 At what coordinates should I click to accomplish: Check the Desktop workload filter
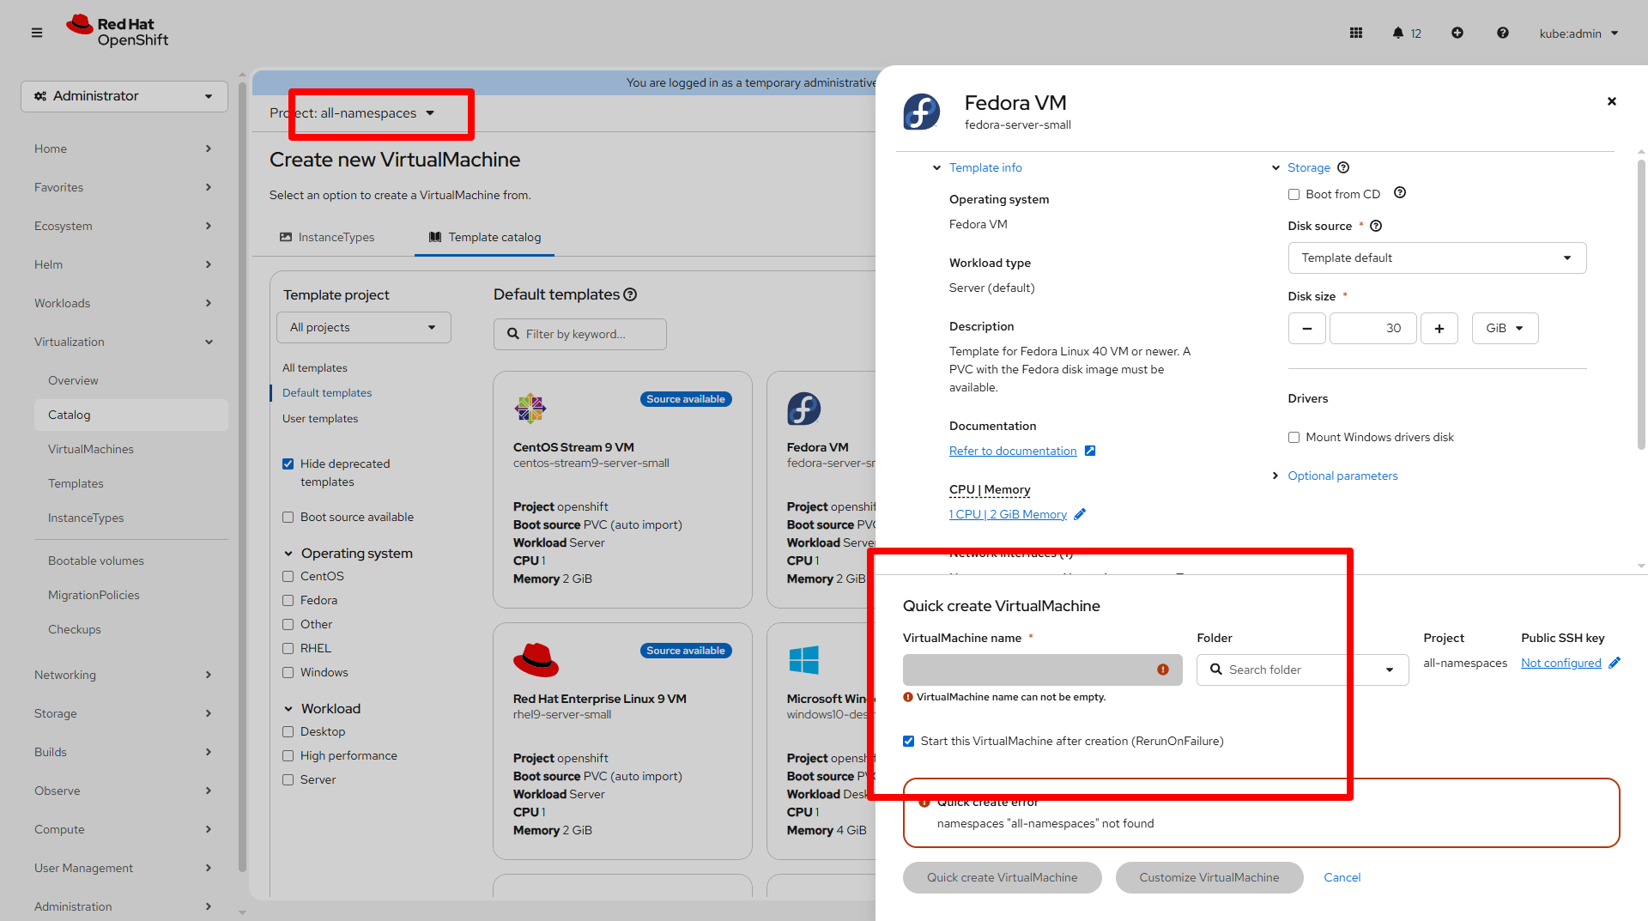(x=288, y=731)
